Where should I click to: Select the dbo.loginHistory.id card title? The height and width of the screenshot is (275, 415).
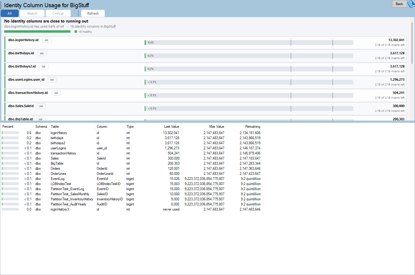pos(23,40)
